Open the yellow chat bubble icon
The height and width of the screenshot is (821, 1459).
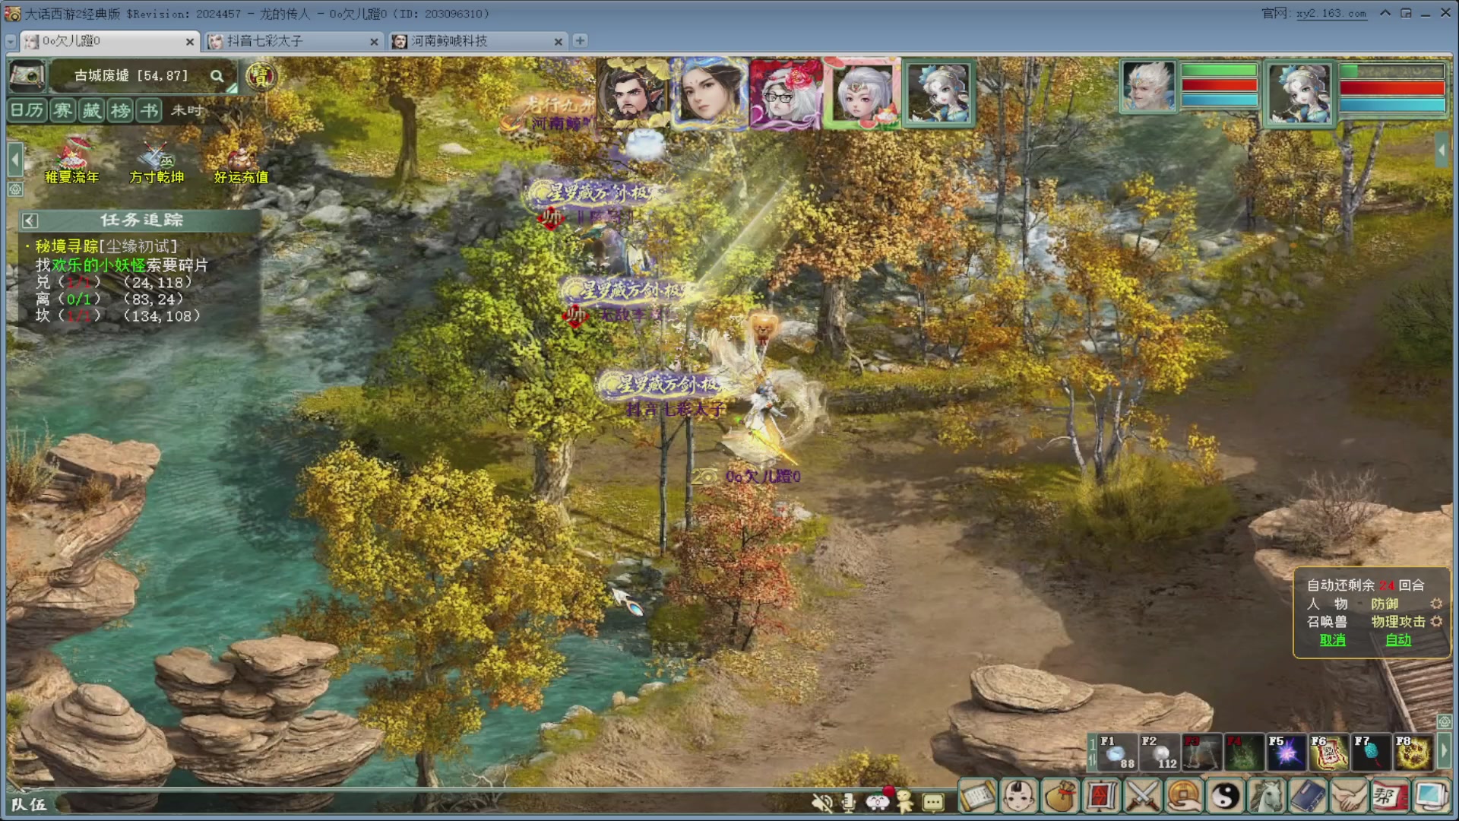933,802
